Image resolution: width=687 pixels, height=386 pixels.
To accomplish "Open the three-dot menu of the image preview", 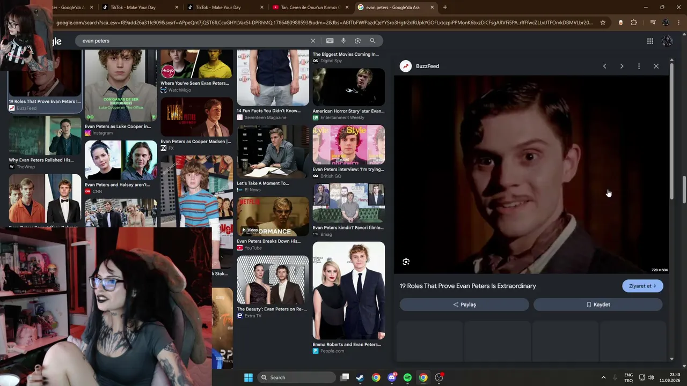I will coord(639,66).
